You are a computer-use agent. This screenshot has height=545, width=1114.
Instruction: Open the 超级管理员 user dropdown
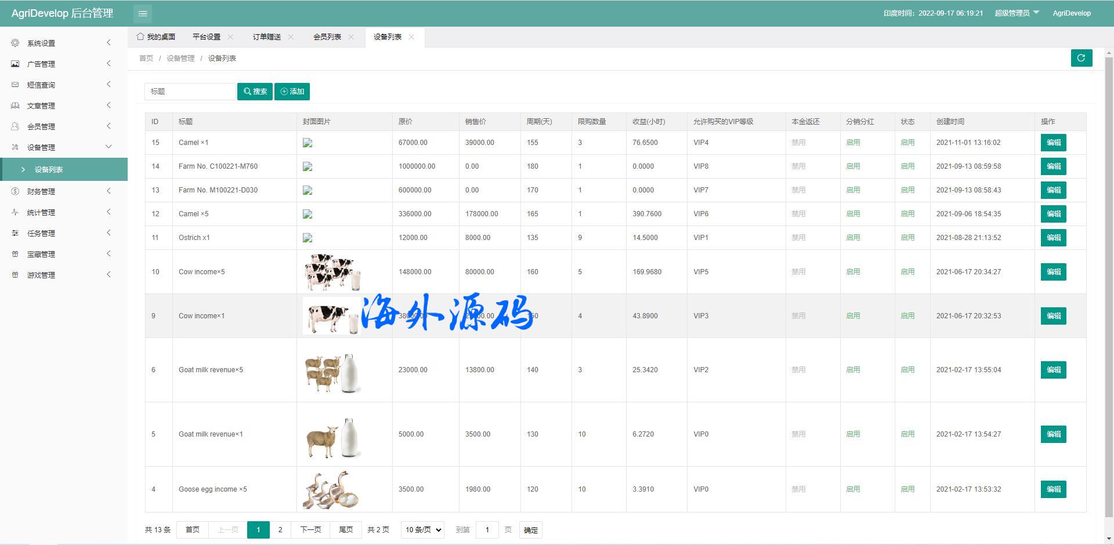1017,13
